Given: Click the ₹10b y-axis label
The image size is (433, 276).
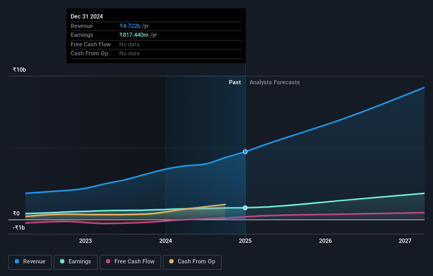Looking at the screenshot, I should (20, 70).
